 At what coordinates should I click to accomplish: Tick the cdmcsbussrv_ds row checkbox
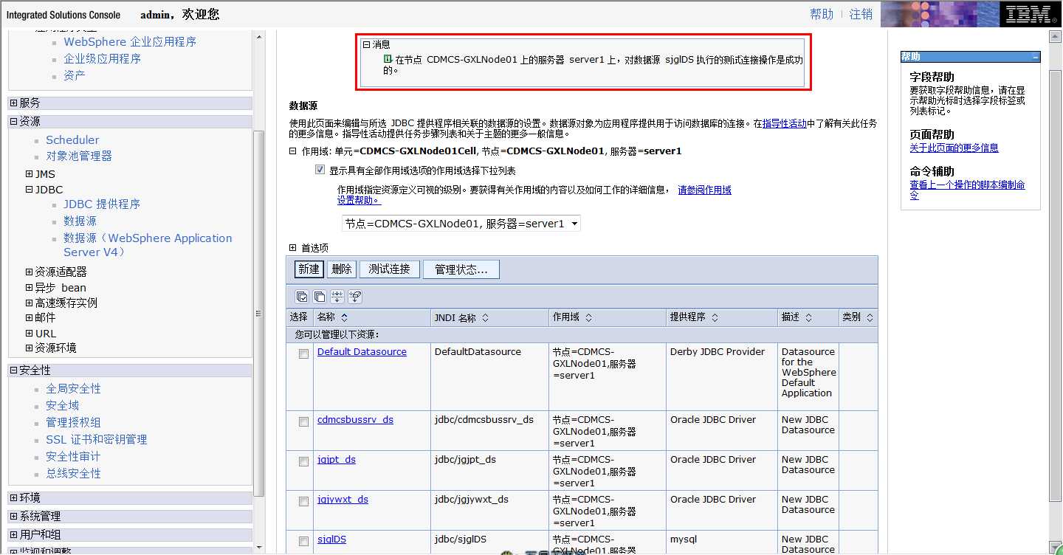pyautogui.click(x=303, y=422)
